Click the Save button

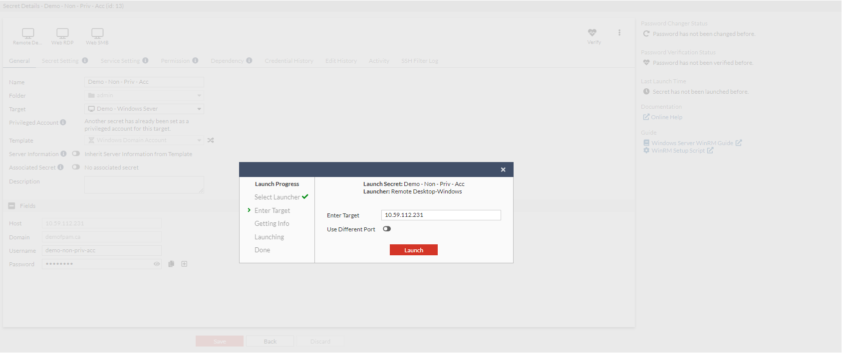click(220, 341)
